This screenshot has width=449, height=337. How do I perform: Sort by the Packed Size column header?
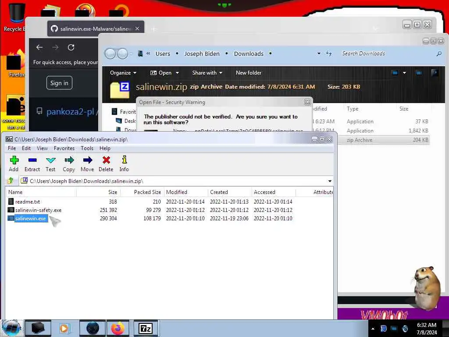[x=143, y=192]
